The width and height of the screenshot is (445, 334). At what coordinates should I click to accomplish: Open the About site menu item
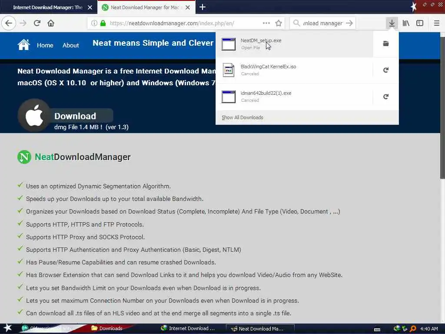click(71, 45)
